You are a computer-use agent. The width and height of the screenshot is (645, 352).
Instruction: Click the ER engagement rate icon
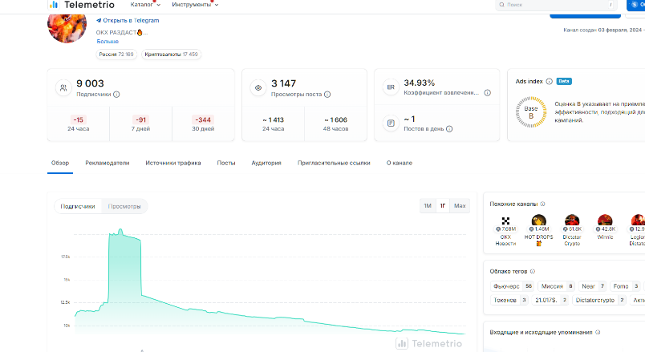[x=391, y=87]
